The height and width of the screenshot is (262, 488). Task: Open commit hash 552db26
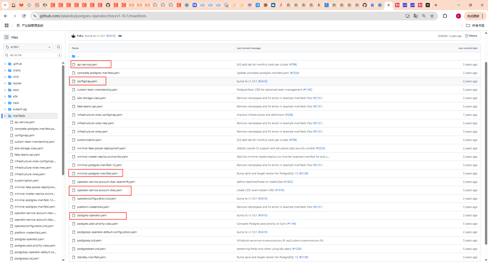(443, 36)
